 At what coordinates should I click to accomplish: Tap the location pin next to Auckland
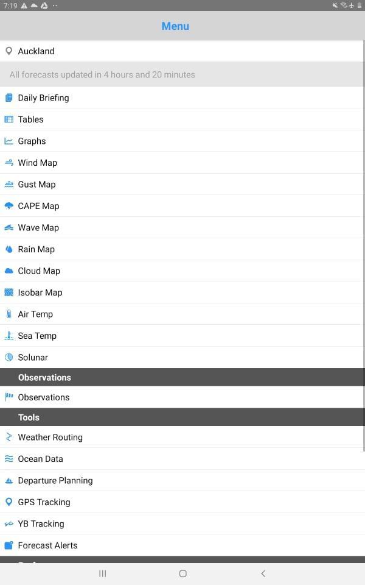coord(9,51)
